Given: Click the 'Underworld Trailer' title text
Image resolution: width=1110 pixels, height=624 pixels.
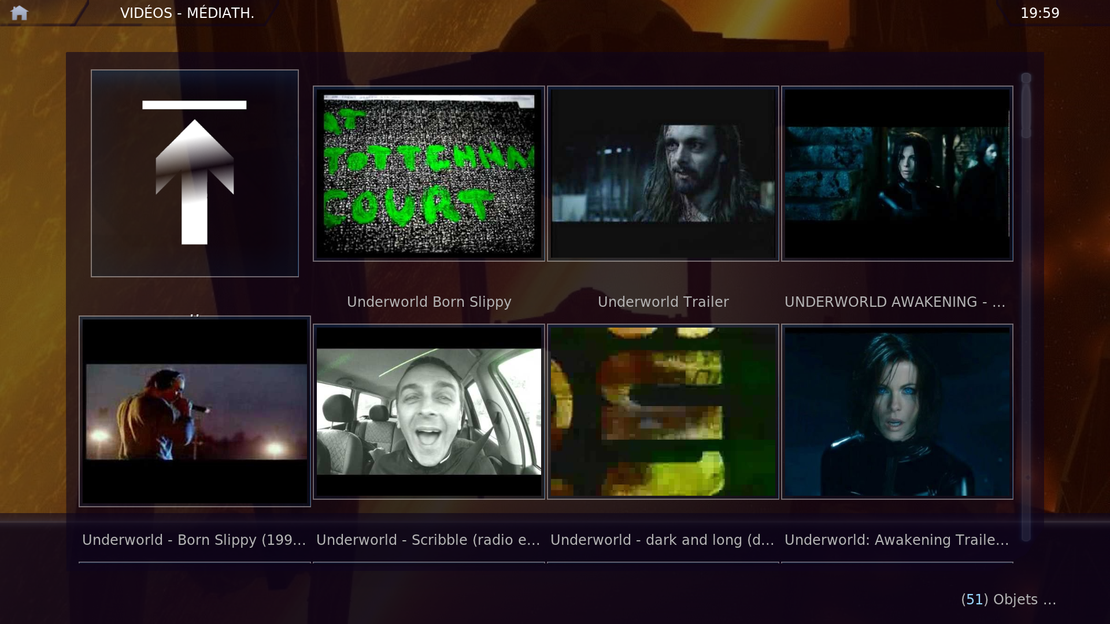Looking at the screenshot, I should pos(663,302).
